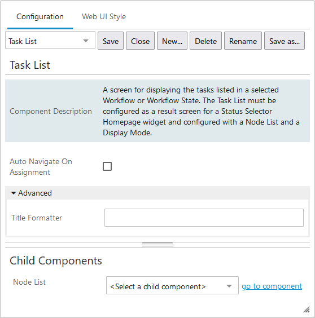Click the Node List label
Image resolution: width=315 pixels, height=318 pixels.
pyautogui.click(x=29, y=282)
